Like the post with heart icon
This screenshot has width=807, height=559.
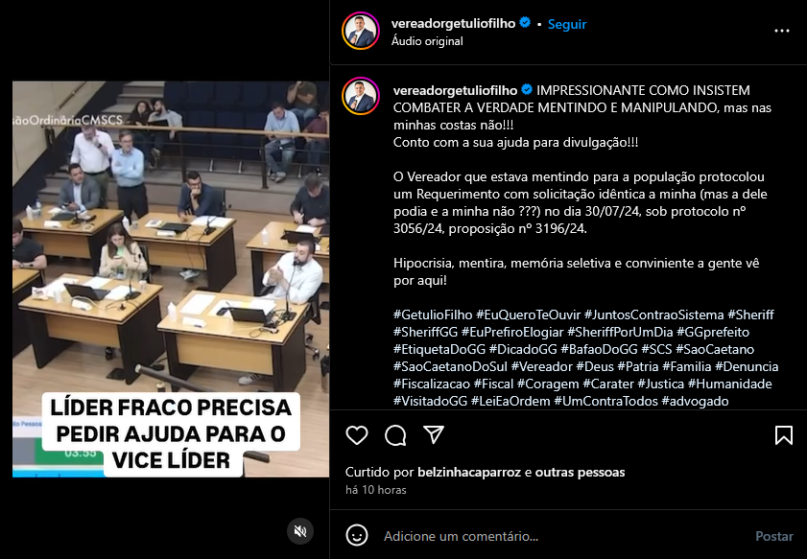(x=357, y=435)
